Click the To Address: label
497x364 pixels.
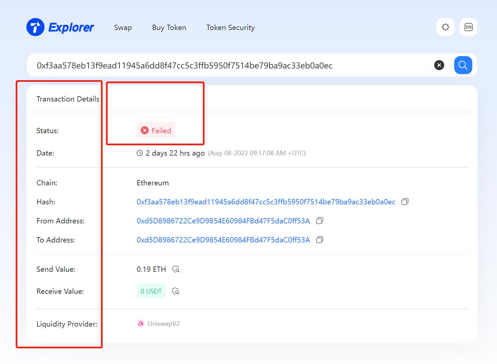pos(56,240)
